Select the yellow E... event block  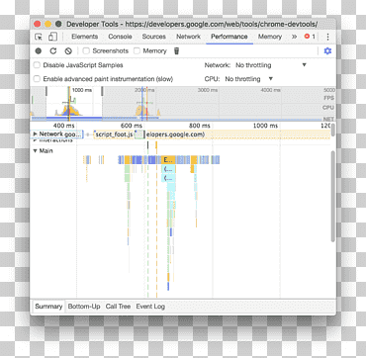tap(168, 160)
